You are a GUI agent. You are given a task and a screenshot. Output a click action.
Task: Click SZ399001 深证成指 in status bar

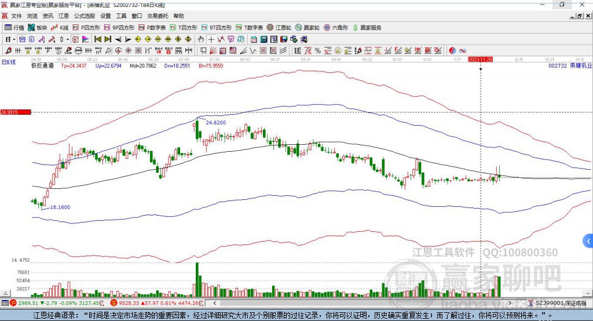[561, 303]
